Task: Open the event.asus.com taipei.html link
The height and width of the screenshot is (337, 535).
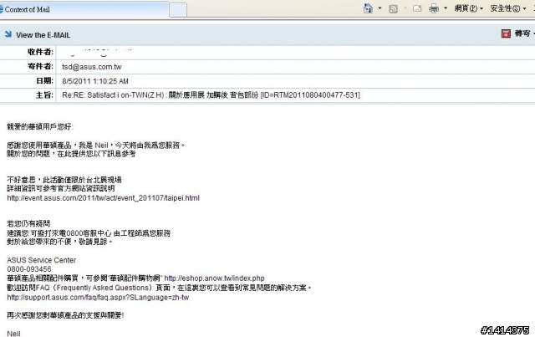Action: click(x=103, y=198)
